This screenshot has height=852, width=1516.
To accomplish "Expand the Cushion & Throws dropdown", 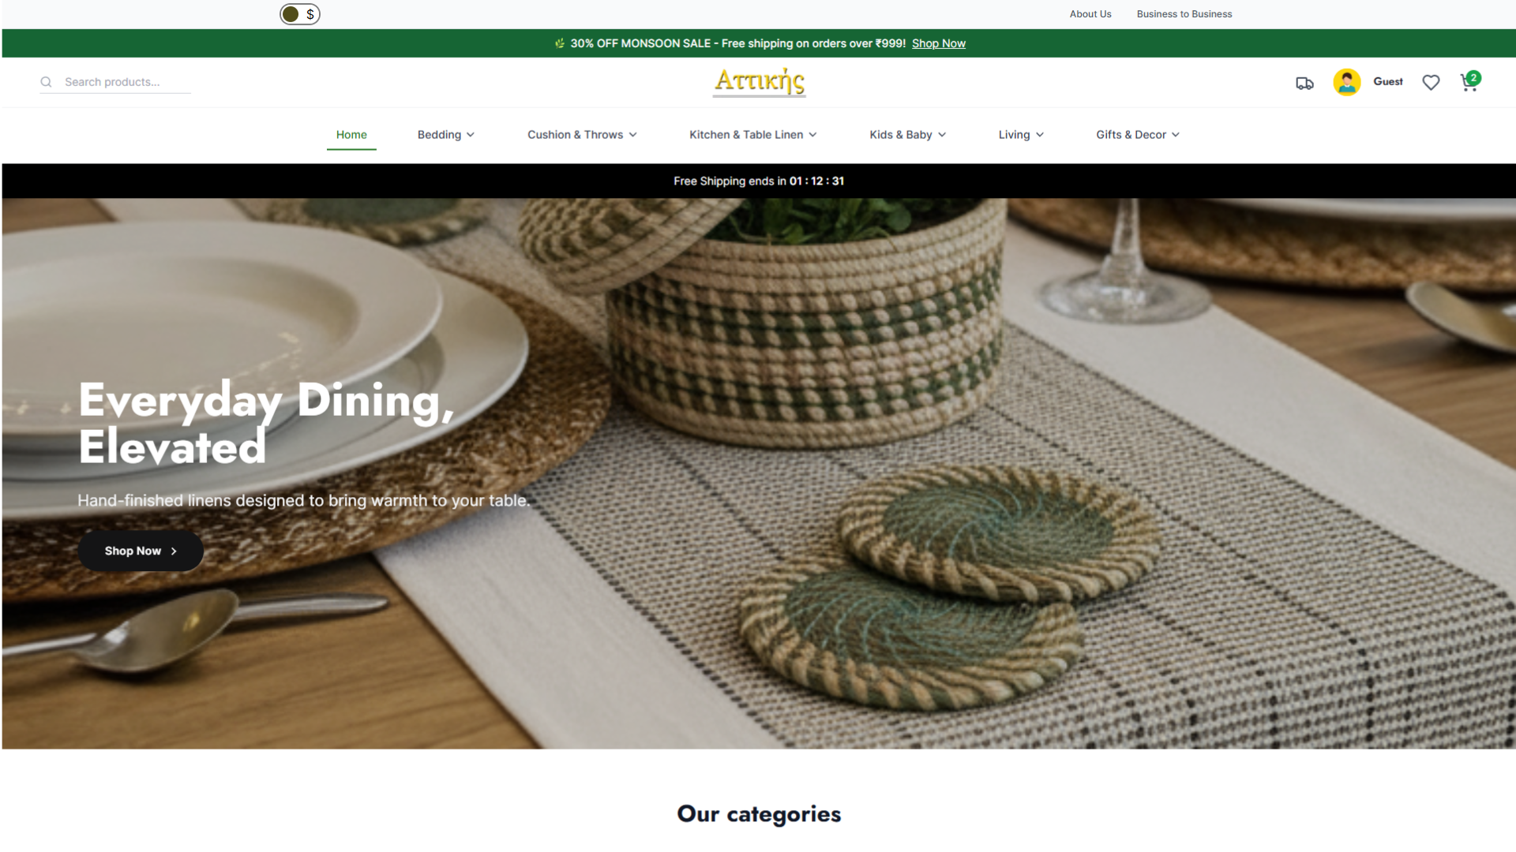I will pyautogui.click(x=582, y=135).
